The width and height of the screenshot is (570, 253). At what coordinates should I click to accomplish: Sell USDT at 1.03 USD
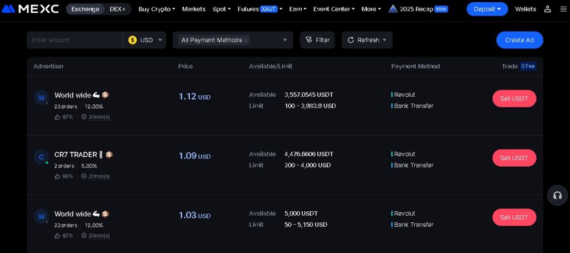pyautogui.click(x=514, y=217)
